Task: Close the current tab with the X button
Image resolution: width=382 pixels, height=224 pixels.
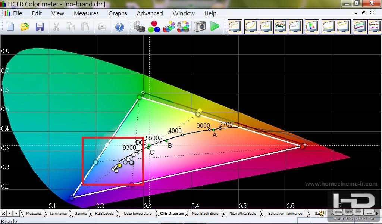Action: point(3,213)
